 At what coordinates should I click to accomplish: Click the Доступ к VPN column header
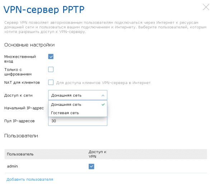(x=98, y=154)
